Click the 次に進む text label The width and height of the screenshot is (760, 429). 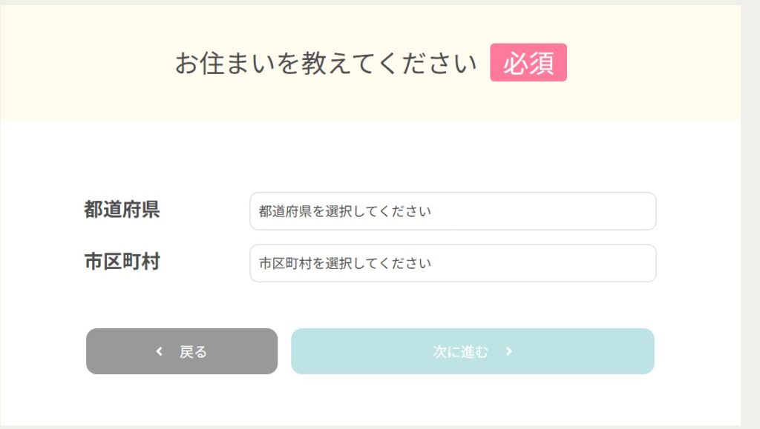click(461, 352)
